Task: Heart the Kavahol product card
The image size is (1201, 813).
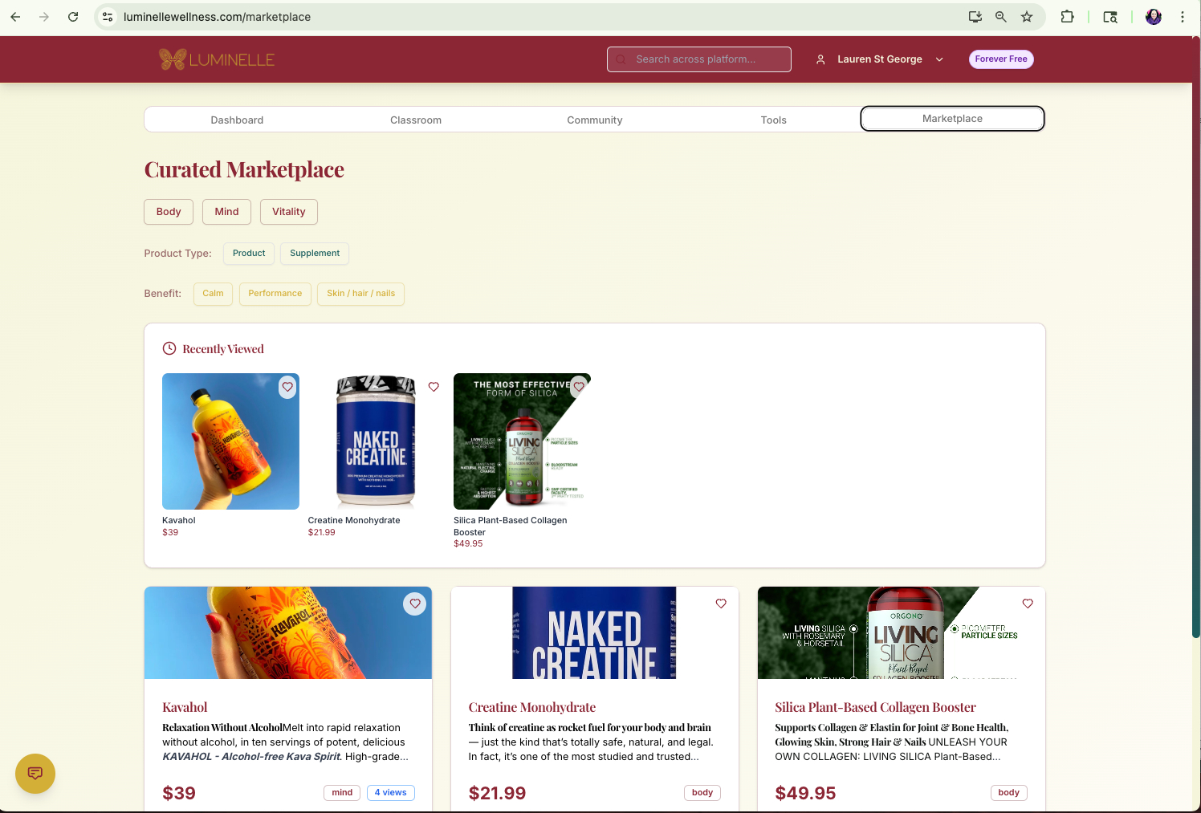Action: pyautogui.click(x=415, y=604)
